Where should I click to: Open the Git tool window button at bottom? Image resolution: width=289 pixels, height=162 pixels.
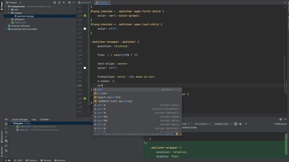point(8,160)
